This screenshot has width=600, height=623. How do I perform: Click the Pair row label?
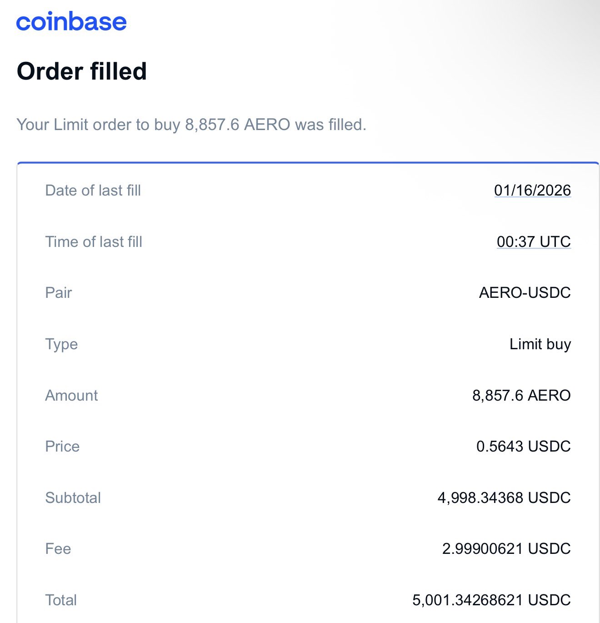point(59,292)
